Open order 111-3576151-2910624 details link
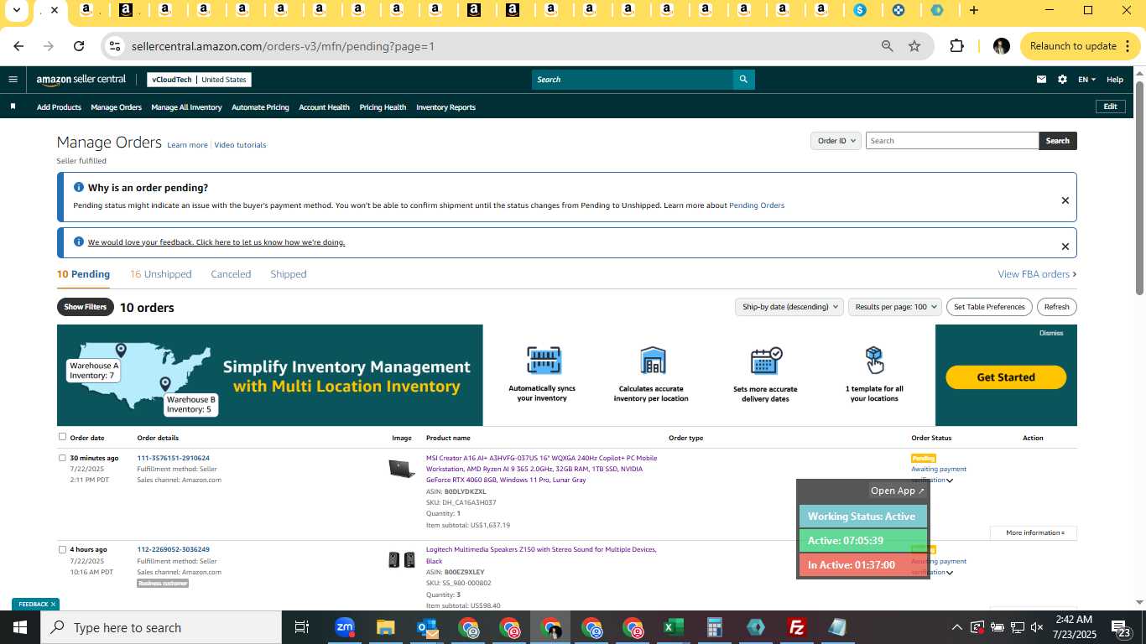The image size is (1146, 644). (x=174, y=458)
